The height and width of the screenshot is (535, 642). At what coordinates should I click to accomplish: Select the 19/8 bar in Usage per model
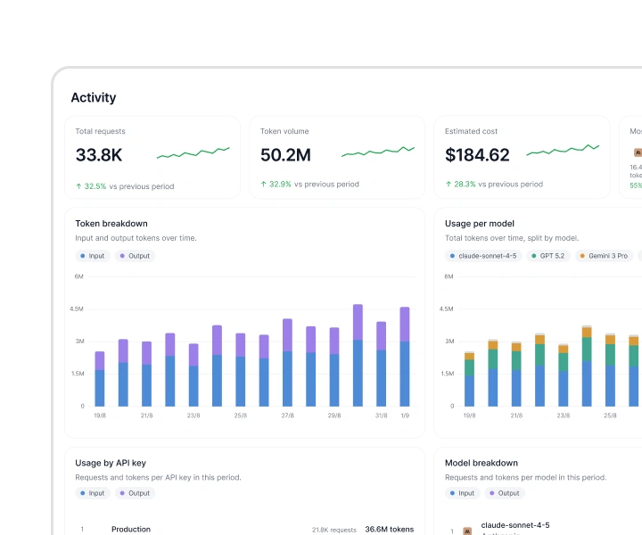[469, 379]
